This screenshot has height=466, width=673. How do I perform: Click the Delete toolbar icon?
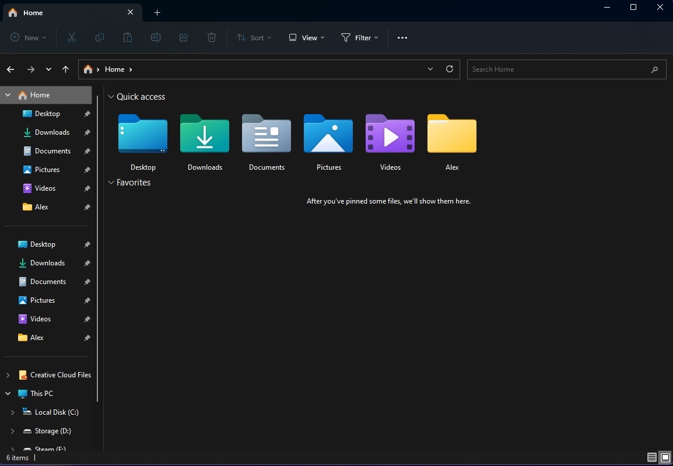tap(211, 37)
